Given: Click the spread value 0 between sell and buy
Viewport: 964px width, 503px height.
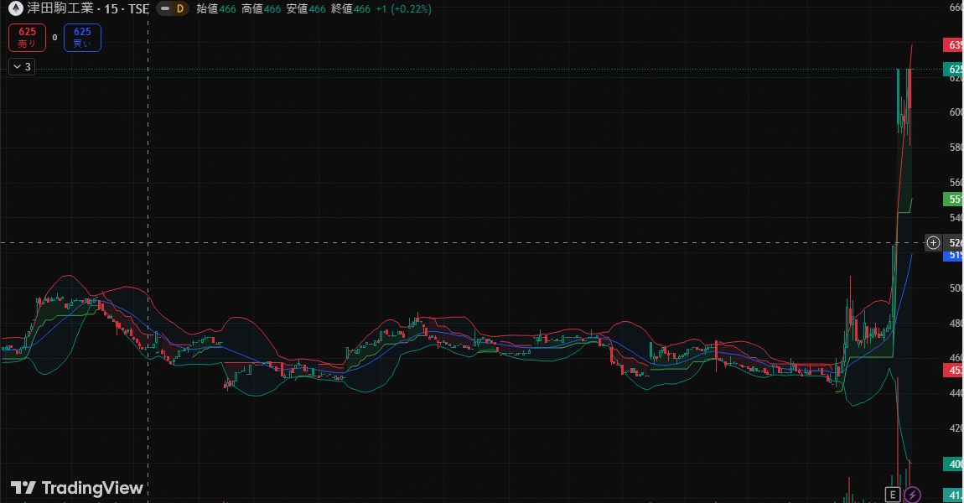Looking at the screenshot, I should pyautogui.click(x=54, y=38).
